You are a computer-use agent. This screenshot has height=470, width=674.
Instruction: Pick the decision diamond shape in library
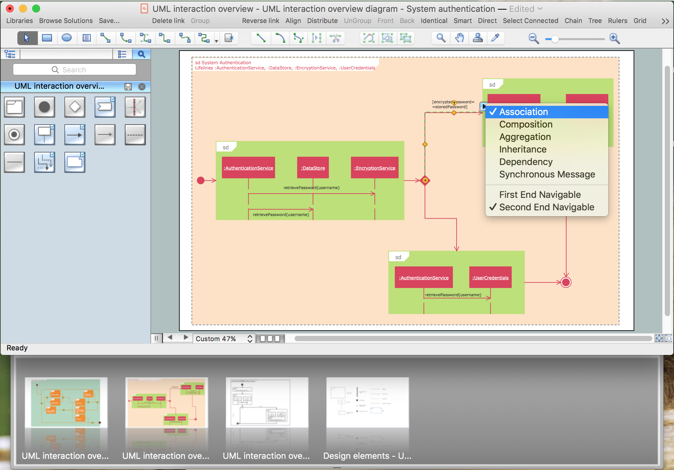[75, 107]
